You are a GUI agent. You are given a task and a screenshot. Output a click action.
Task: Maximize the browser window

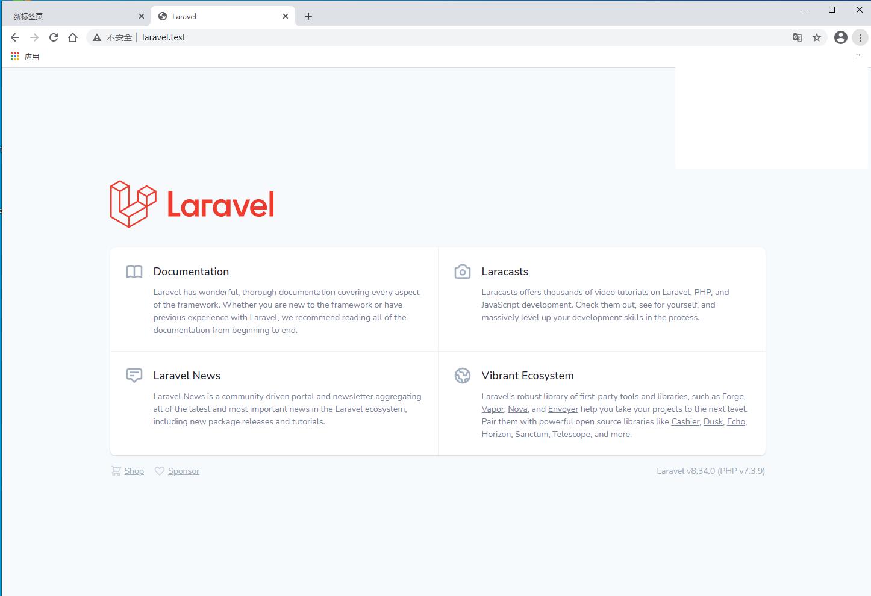point(832,10)
